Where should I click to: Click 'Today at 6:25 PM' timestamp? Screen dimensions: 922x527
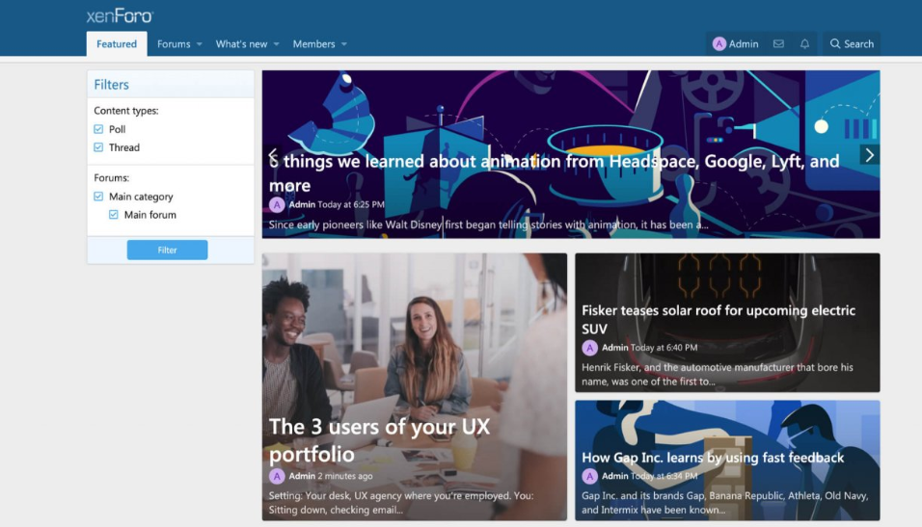(351, 204)
